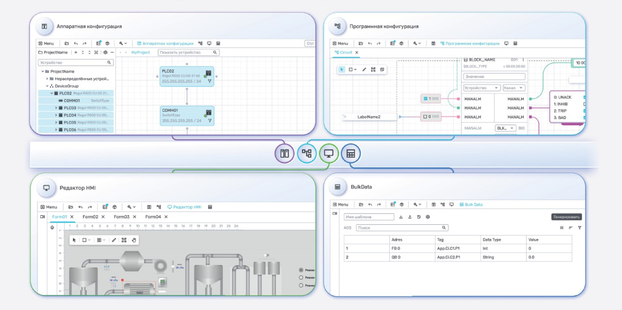The image size is (622, 310).
Task: Click the MyProject breadcrumb link
Action: pos(140,53)
